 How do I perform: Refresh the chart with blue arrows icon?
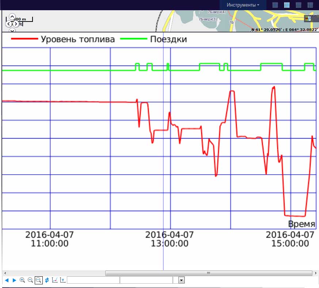(x=47, y=280)
